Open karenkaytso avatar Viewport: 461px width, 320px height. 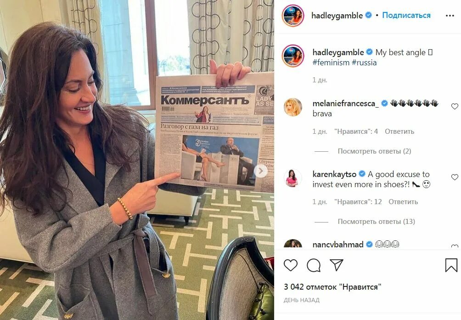[x=293, y=178]
